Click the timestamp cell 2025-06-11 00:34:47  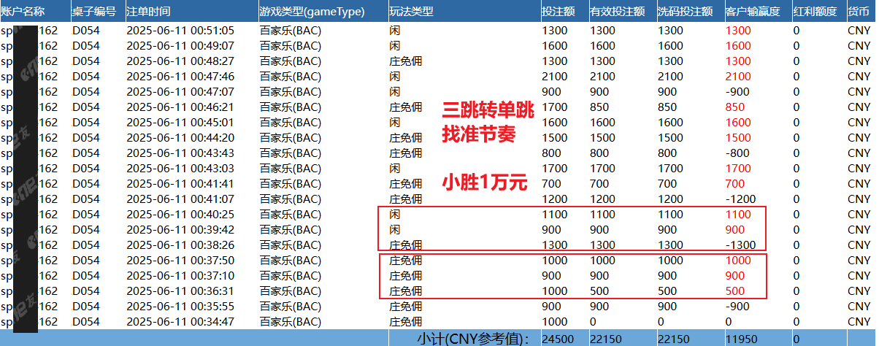180,321
